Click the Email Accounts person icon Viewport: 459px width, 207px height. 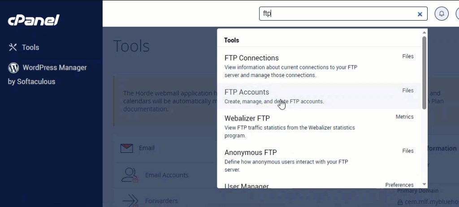(x=130, y=175)
